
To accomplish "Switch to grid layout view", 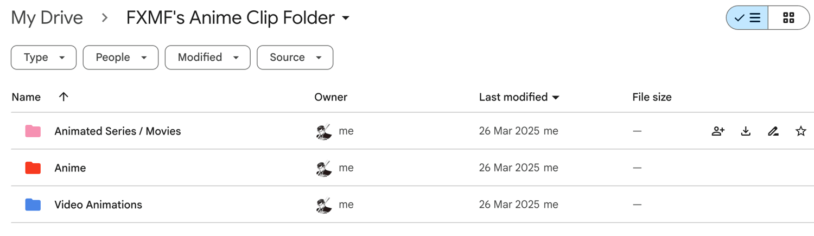I will 788,18.
